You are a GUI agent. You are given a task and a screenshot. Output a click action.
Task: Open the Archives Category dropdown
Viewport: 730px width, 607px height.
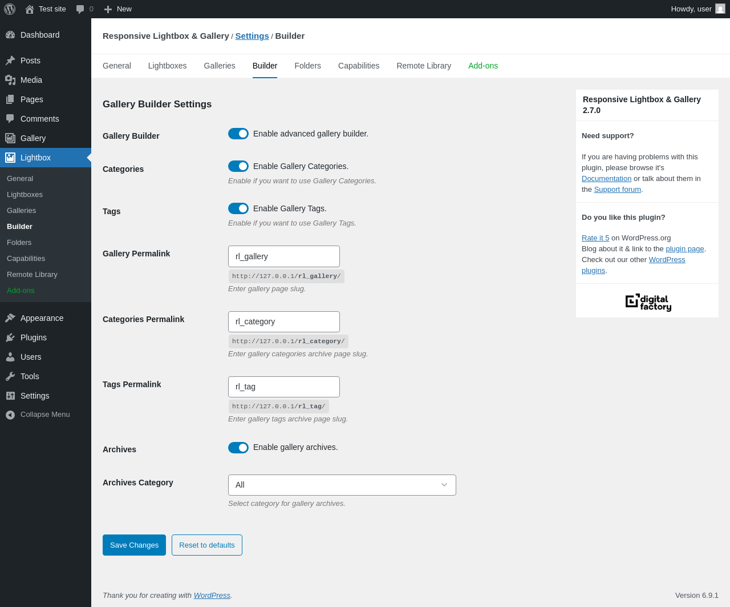(x=342, y=485)
